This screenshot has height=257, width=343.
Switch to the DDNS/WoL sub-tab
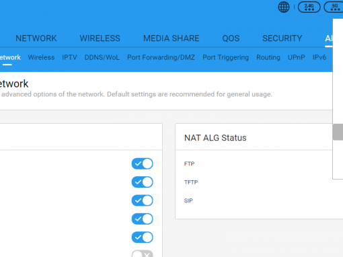[x=102, y=57]
